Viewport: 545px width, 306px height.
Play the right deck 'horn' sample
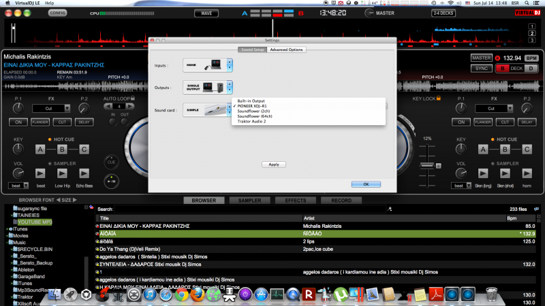[x=527, y=173]
